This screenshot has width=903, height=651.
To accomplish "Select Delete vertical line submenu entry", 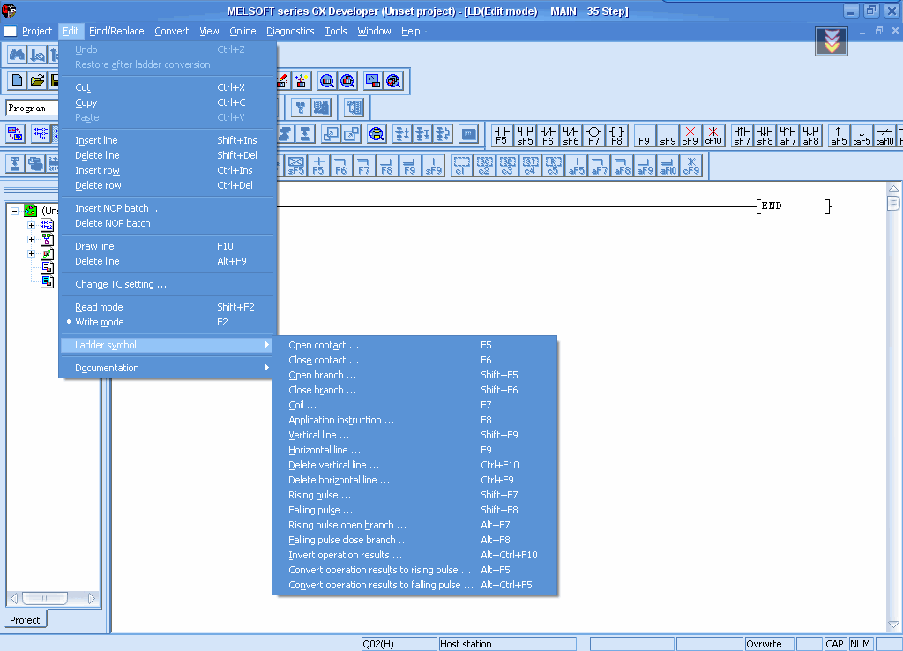I will [414, 465].
